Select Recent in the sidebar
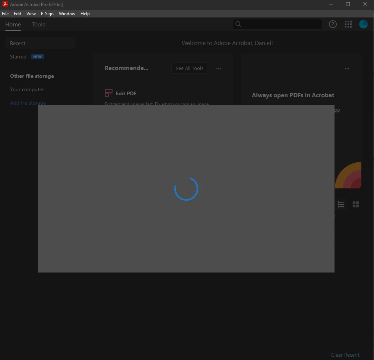 coord(40,44)
